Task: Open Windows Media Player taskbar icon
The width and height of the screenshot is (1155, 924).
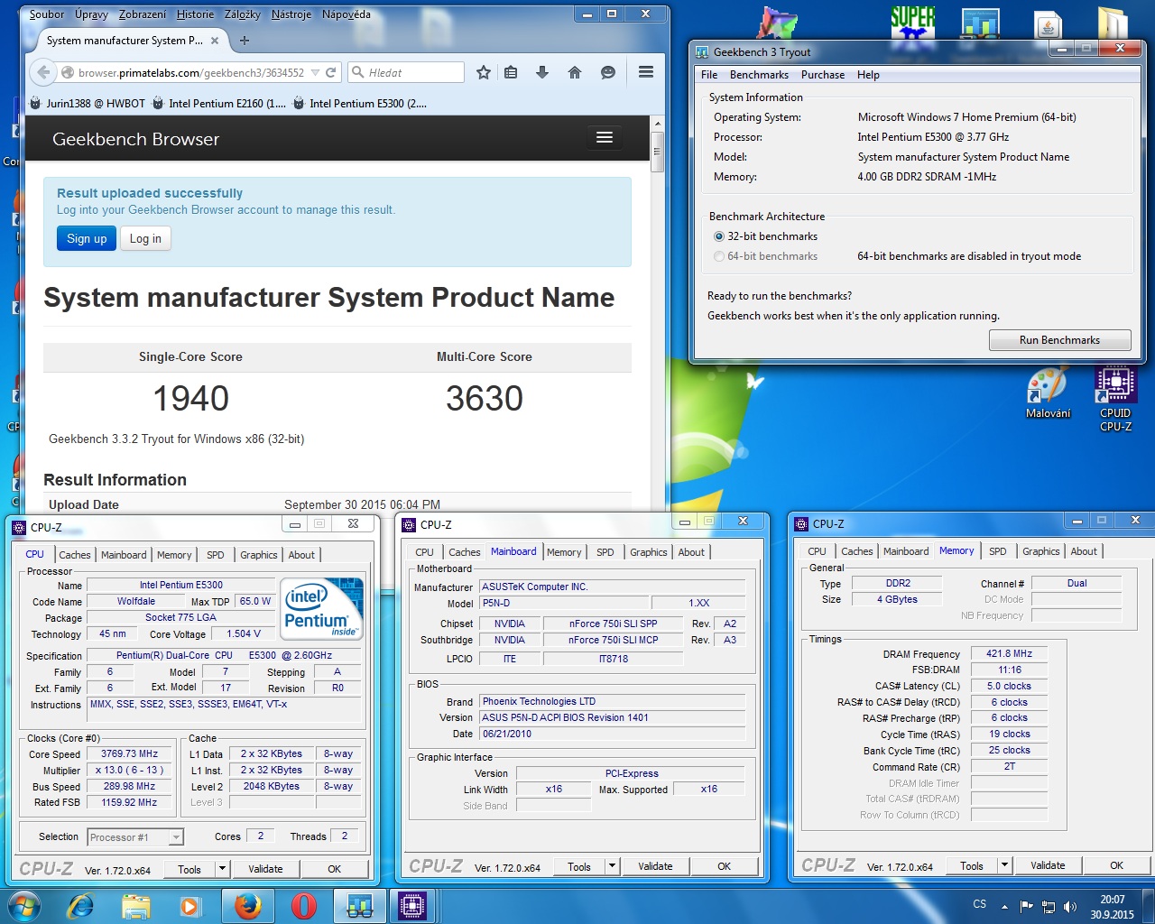Action: point(189,906)
